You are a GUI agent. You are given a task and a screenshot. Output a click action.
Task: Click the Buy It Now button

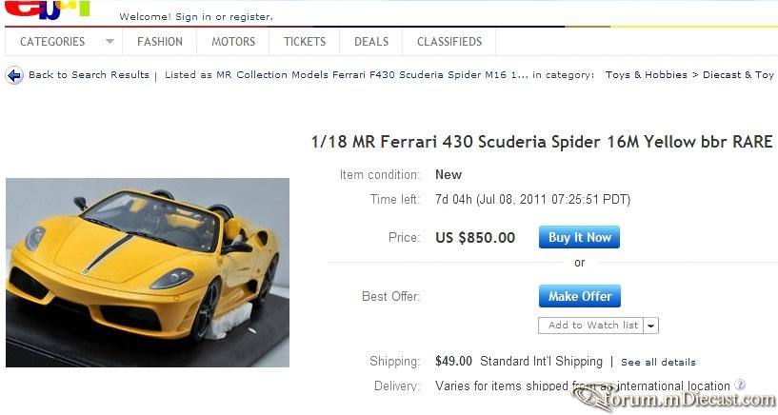[x=579, y=238]
